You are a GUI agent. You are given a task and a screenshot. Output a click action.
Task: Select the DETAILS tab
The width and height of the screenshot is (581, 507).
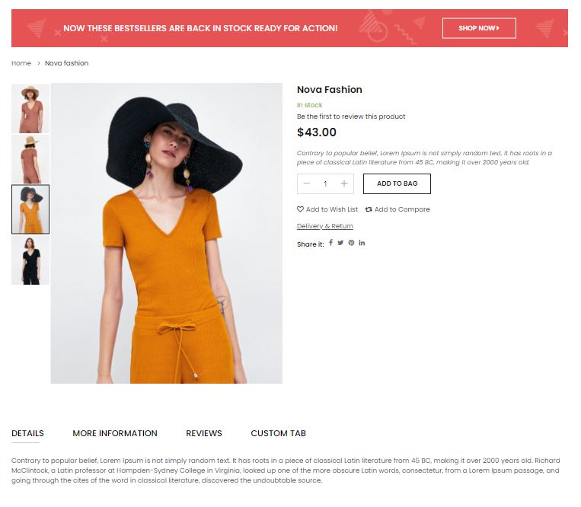27,433
